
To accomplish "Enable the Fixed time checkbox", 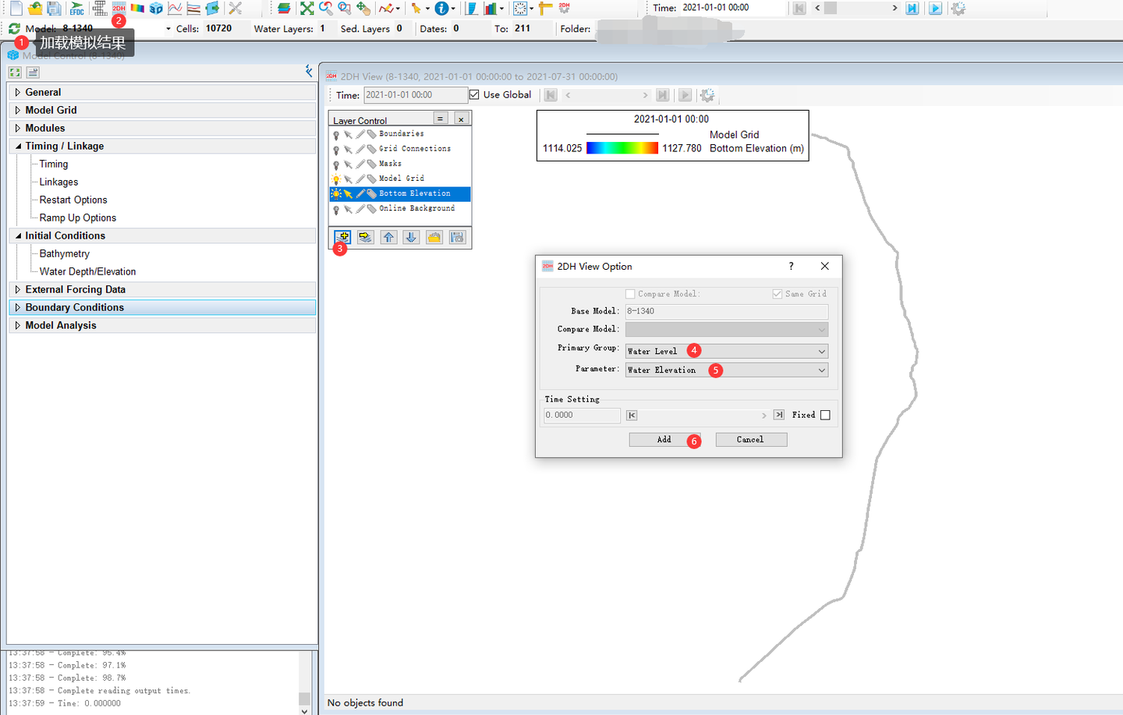I will tap(825, 415).
